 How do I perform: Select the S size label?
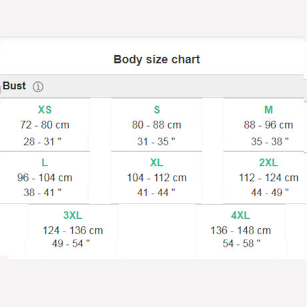157,109
